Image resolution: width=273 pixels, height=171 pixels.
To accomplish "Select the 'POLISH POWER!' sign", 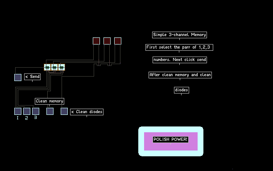I will pyautogui.click(x=170, y=139).
